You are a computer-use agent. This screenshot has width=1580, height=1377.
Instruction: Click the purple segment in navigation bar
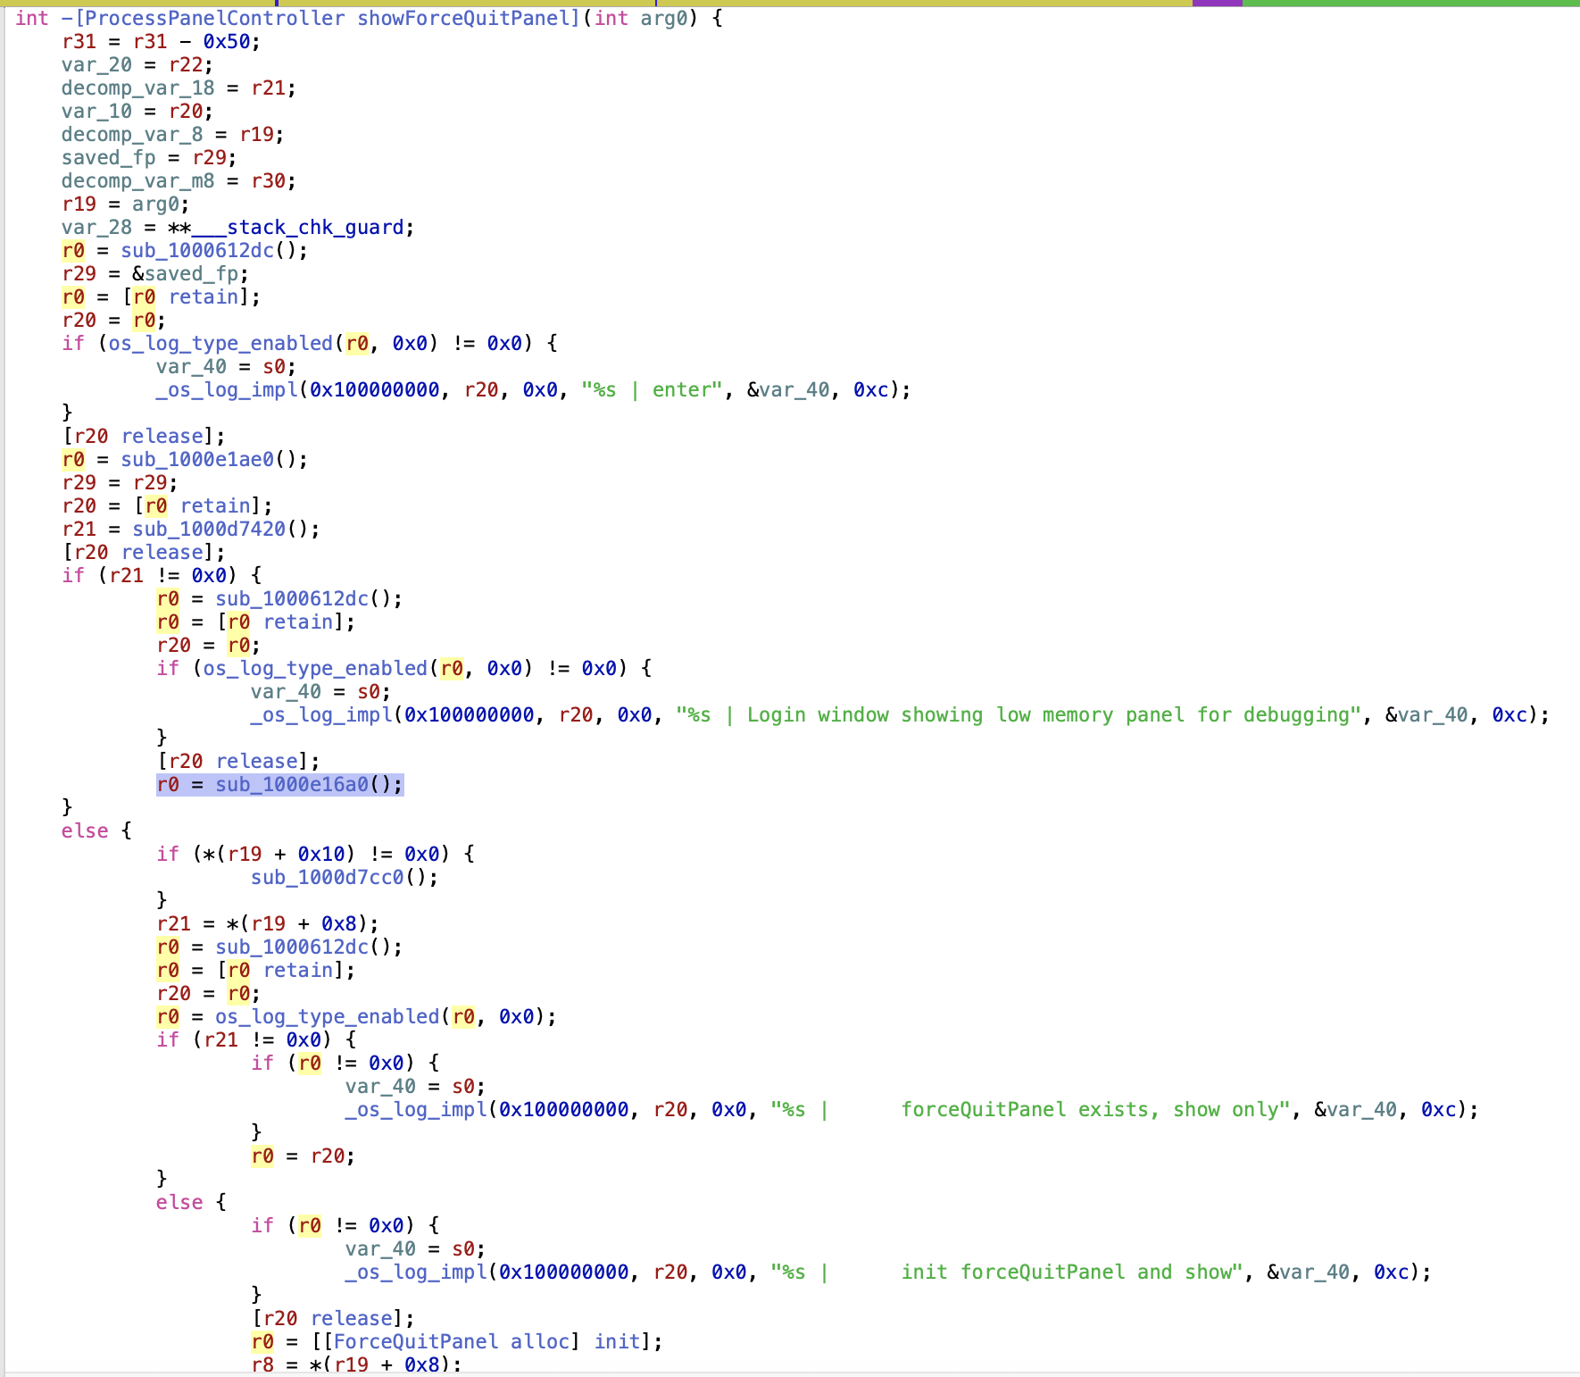point(1217,3)
